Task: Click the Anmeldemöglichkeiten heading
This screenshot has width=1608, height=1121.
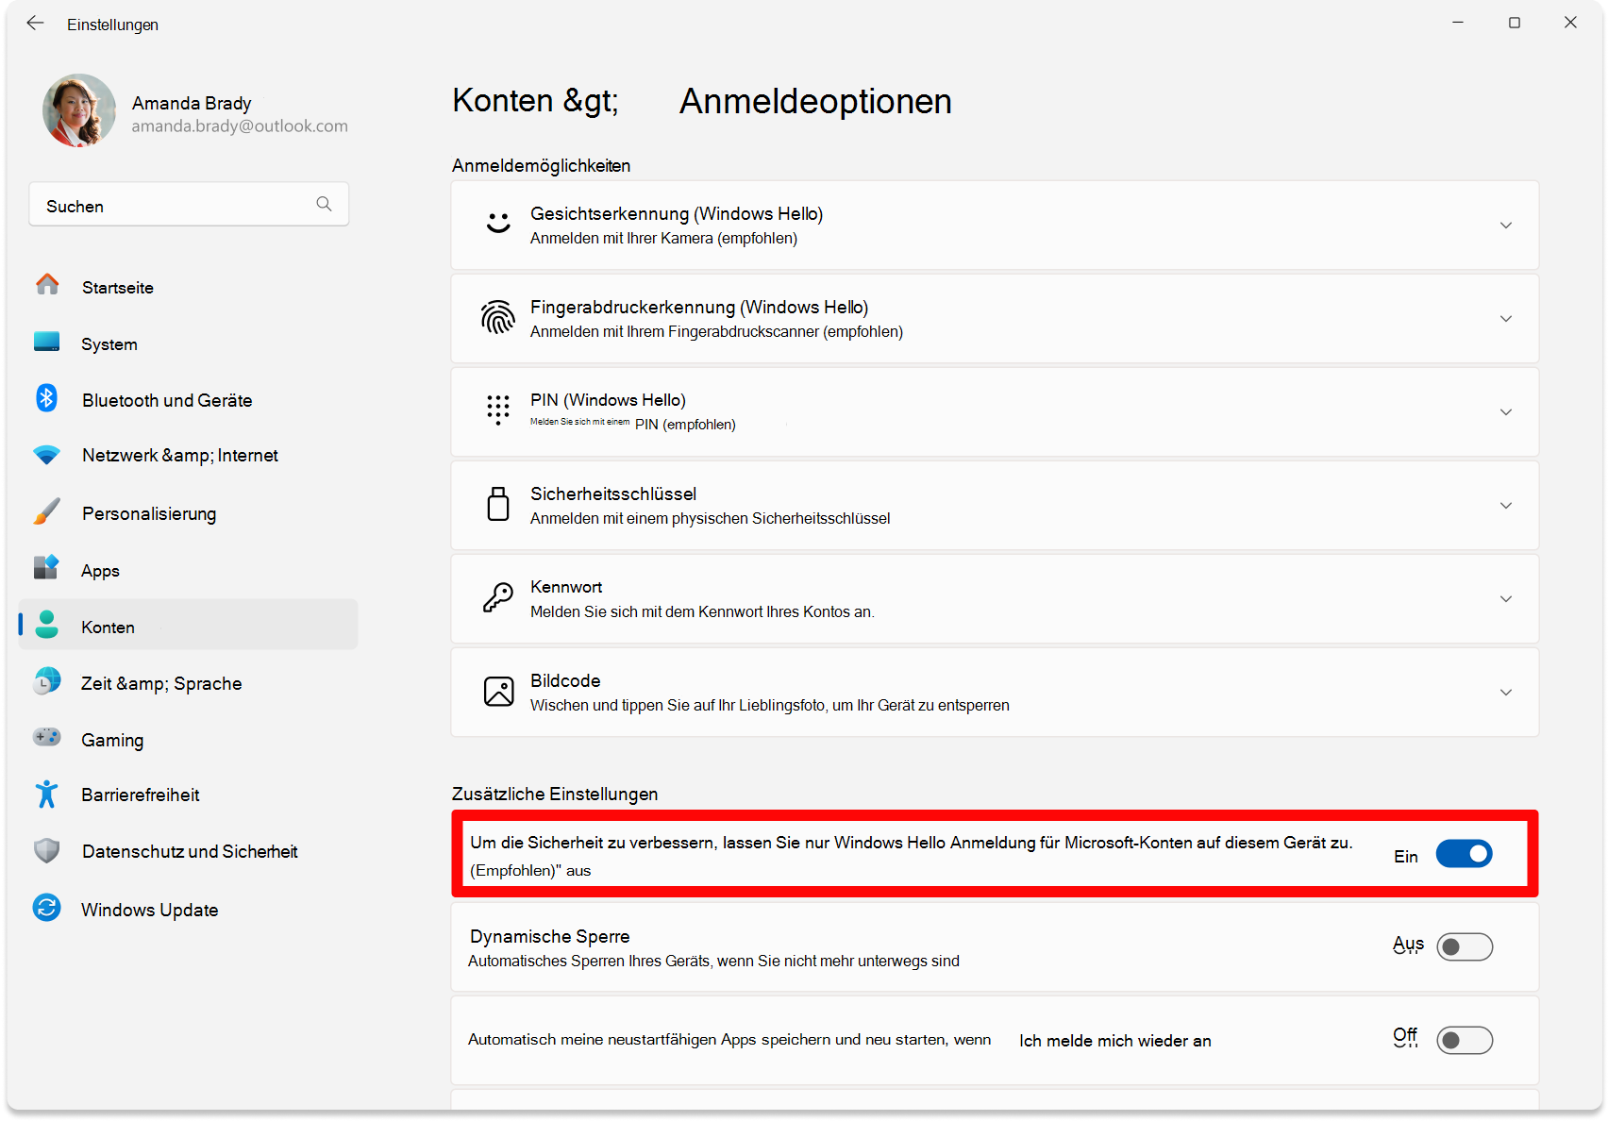Action: click(x=541, y=165)
